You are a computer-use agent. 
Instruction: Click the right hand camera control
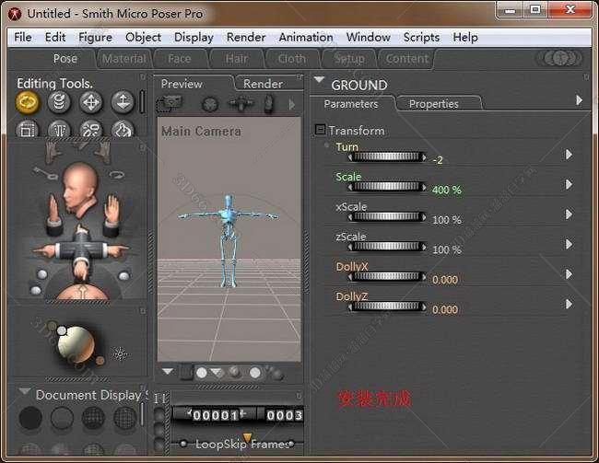(x=112, y=213)
